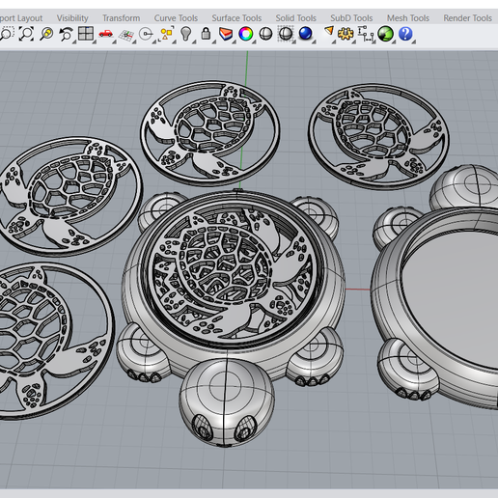Switch to the Solid Tools tab
This screenshot has width=498, height=498.
point(295,18)
